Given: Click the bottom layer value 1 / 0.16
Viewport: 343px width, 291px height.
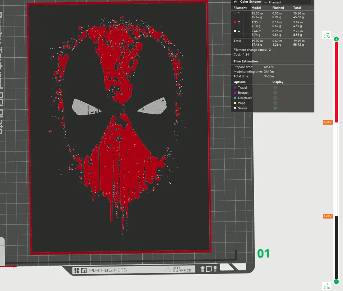Looking at the screenshot, I should (x=327, y=286).
